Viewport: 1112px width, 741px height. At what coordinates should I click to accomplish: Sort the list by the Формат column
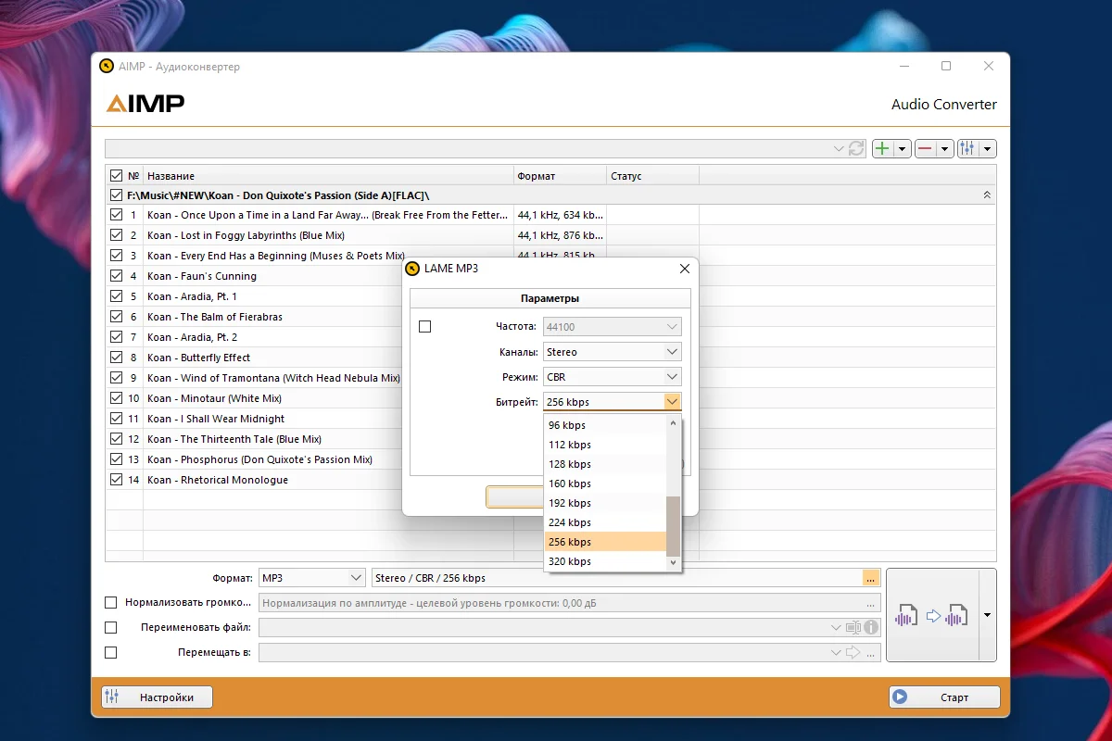click(560, 176)
